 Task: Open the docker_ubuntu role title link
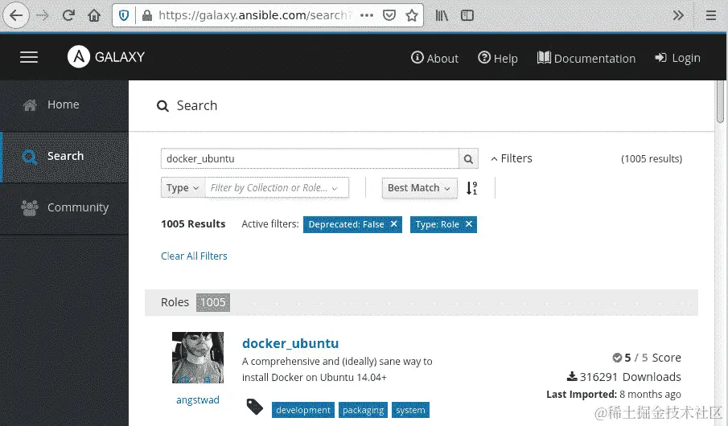[x=290, y=343]
